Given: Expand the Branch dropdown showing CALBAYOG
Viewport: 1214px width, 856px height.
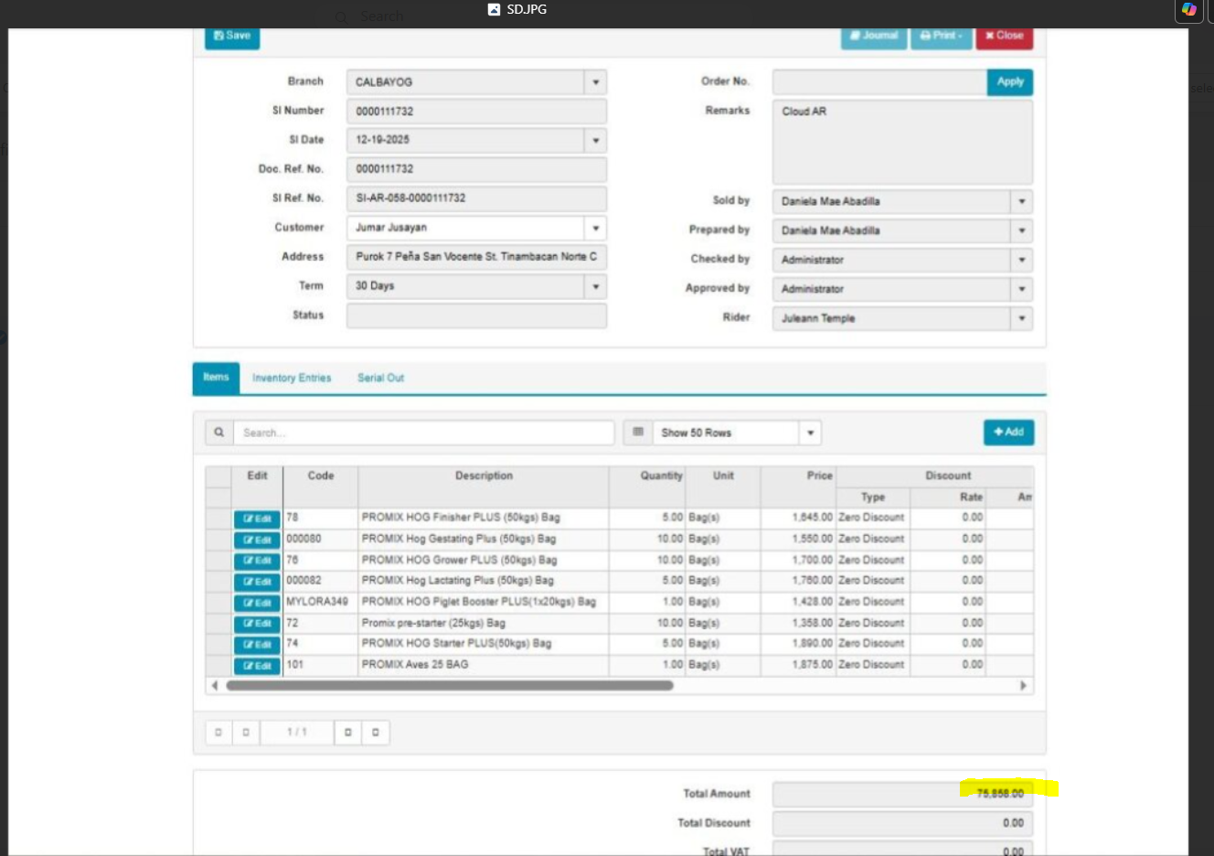Looking at the screenshot, I should point(596,82).
